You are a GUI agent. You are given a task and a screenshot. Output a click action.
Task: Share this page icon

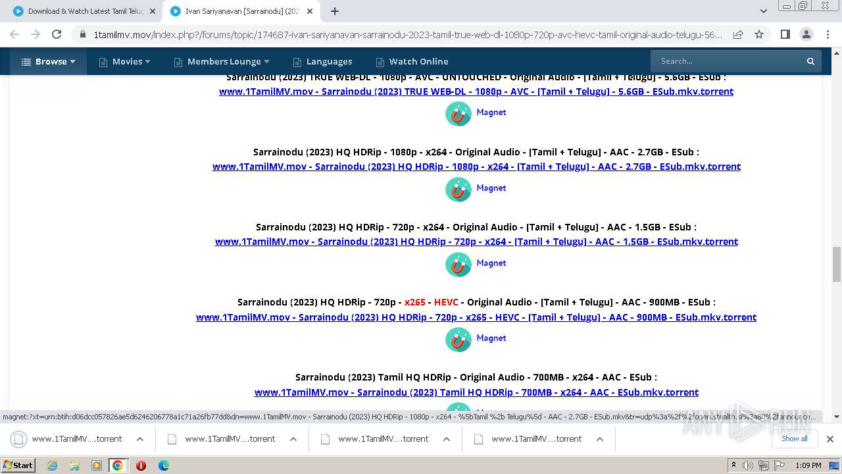(738, 34)
